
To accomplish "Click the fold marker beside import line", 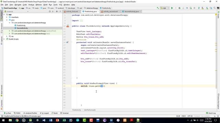I will pos(71,20).
